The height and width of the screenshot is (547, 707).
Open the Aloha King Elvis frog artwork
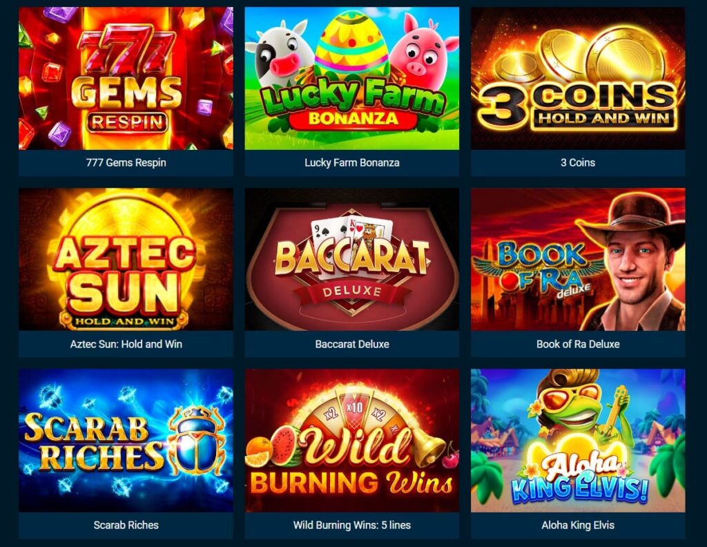(x=578, y=441)
